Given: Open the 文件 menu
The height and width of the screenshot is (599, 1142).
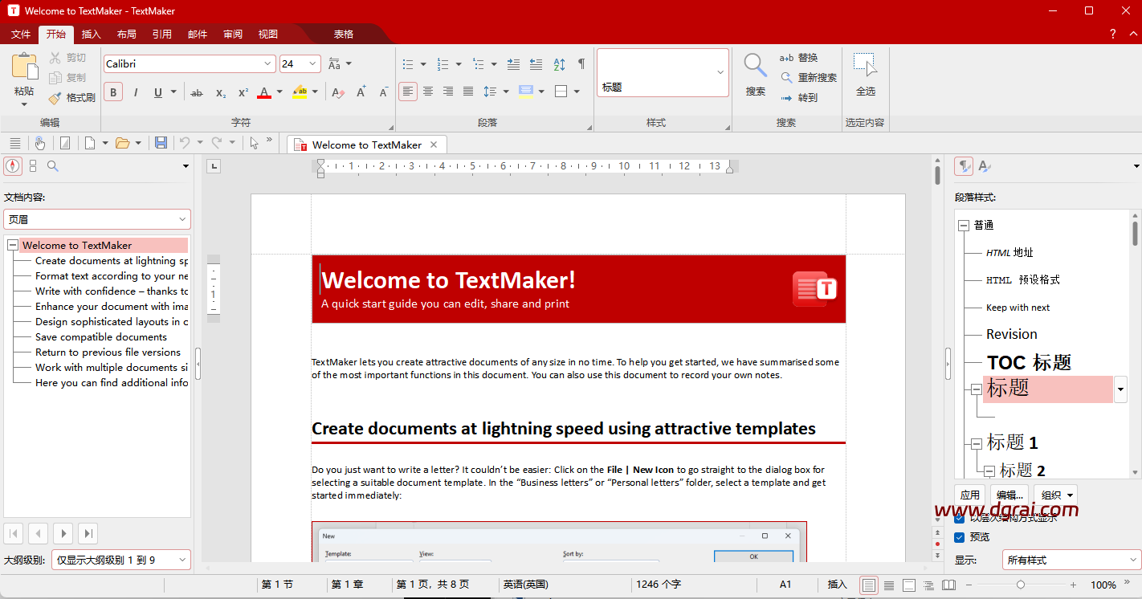Looking at the screenshot, I should click(x=20, y=34).
